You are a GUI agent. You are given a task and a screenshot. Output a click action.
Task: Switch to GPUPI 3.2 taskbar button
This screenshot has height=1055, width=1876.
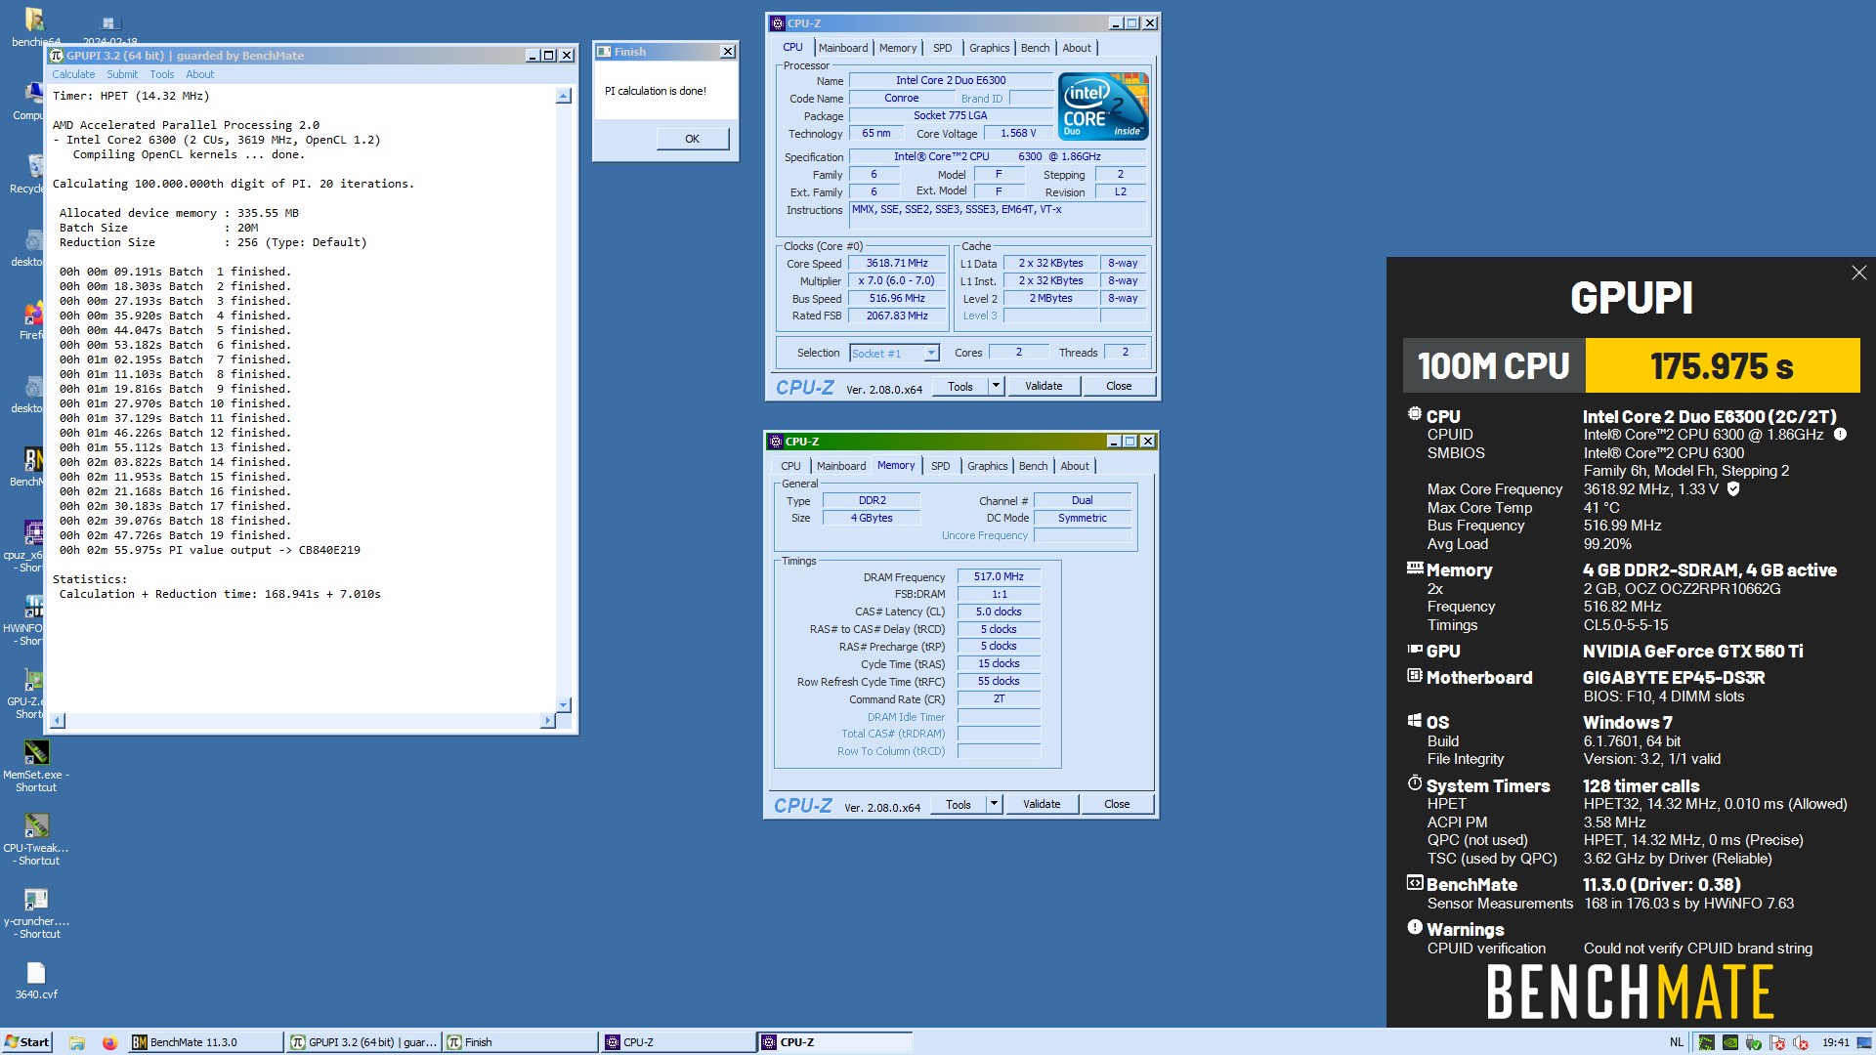click(363, 1042)
